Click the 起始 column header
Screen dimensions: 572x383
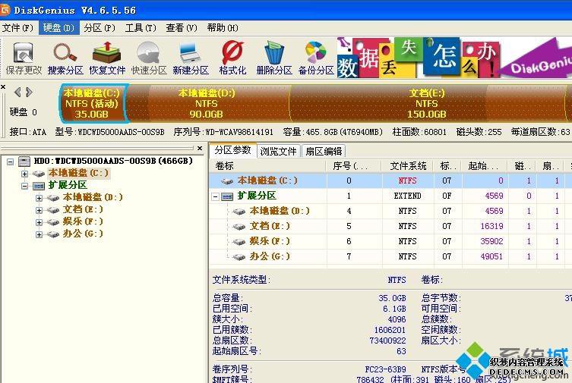point(485,166)
